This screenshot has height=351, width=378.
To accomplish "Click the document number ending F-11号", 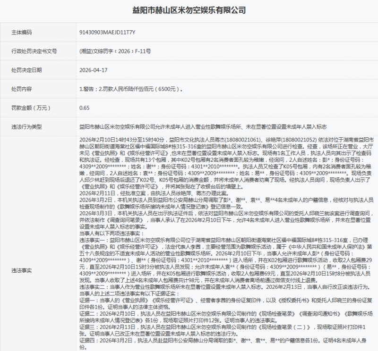I will (x=115, y=51).
